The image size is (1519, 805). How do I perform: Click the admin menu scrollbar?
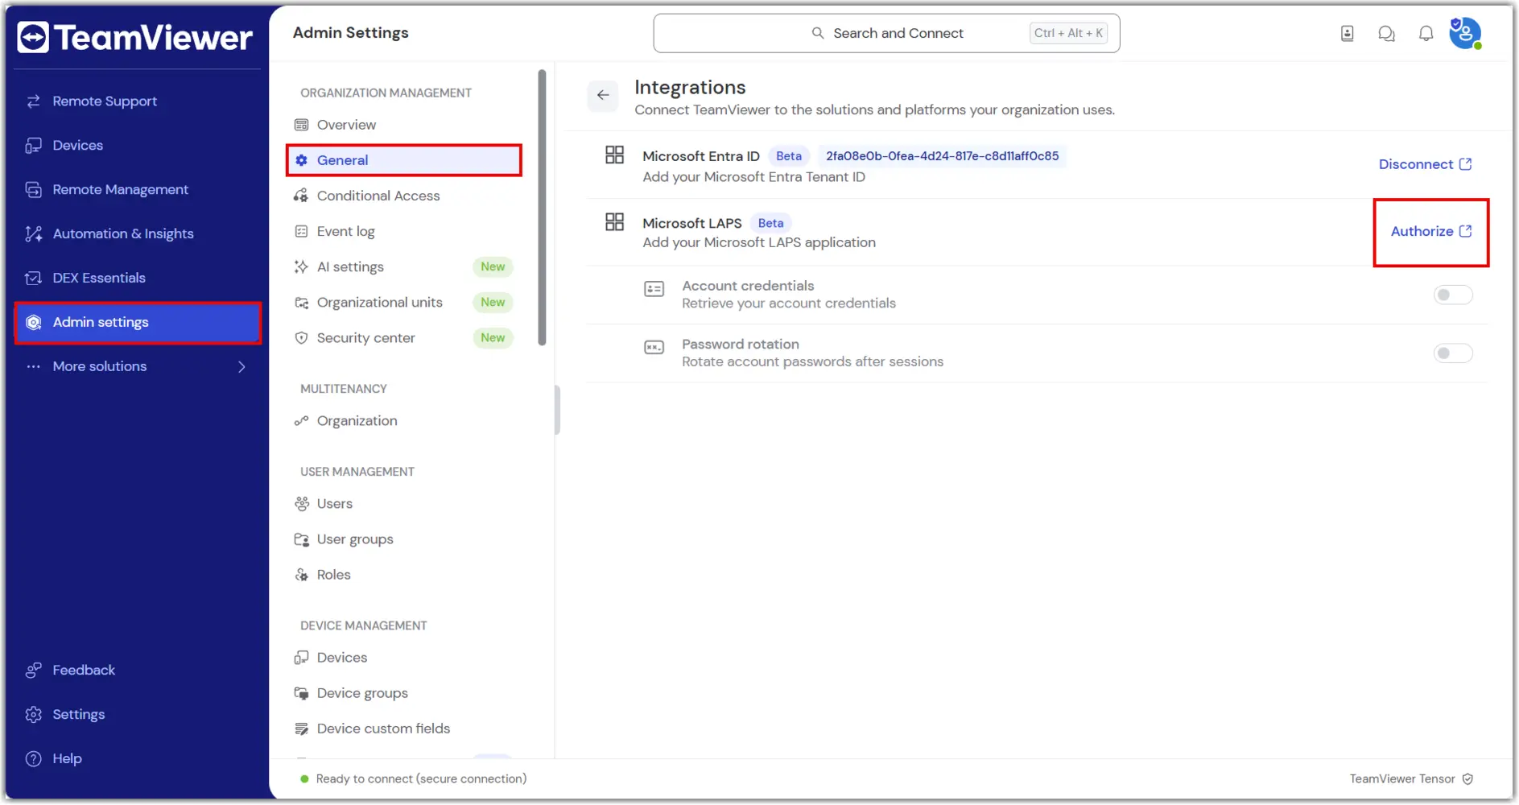[542, 208]
